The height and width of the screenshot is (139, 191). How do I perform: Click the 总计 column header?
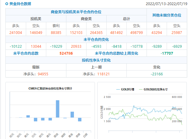[x=126, y=19]
